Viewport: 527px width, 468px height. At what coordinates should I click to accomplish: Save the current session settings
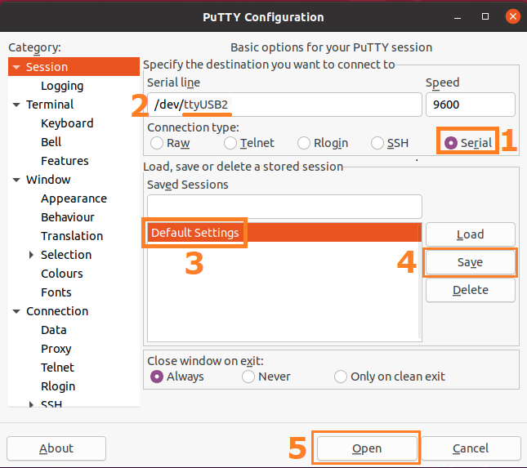tap(470, 262)
